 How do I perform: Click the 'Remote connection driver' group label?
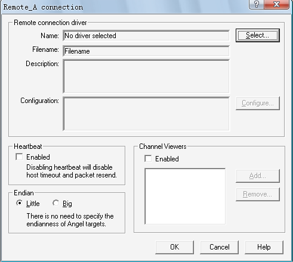click(50, 23)
